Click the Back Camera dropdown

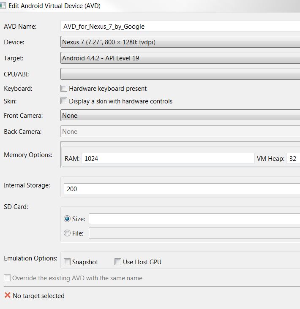pos(180,132)
